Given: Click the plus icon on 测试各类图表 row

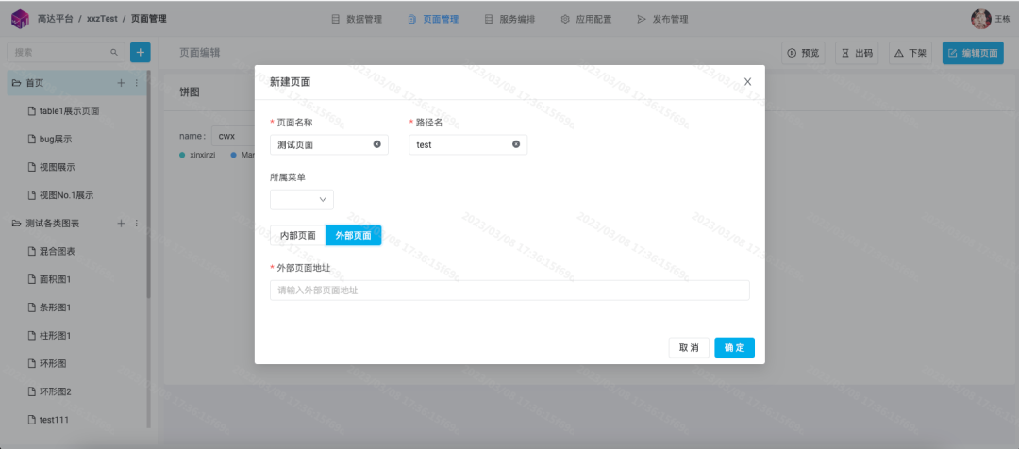Looking at the screenshot, I should pyautogui.click(x=121, y=224).
